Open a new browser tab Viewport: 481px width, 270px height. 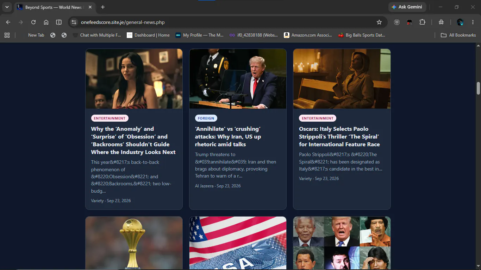pos(103,7)
